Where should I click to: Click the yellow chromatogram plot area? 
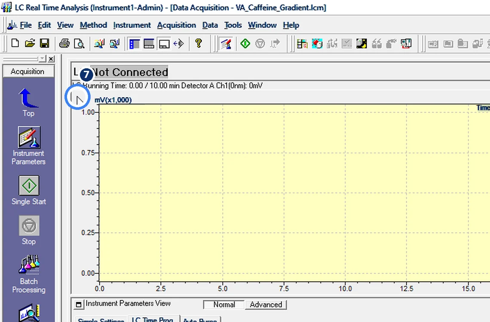(294, 192)
